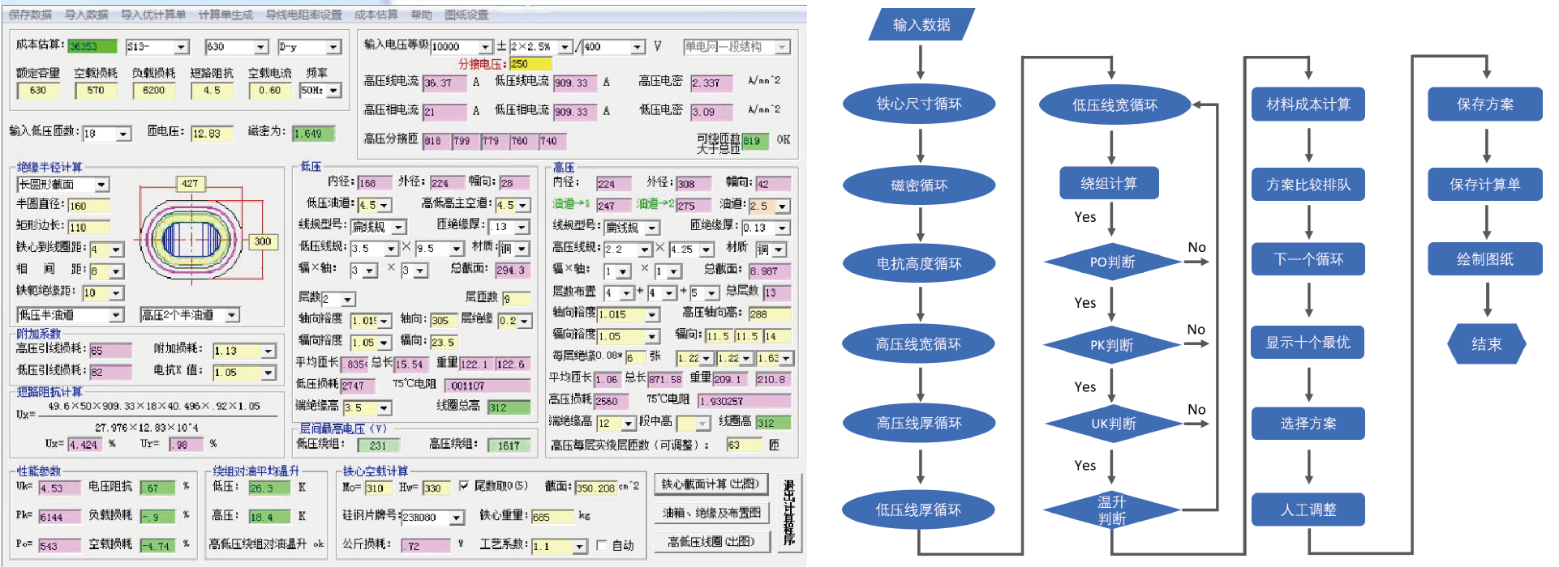Open the 帮助 menu
The image size is (1559, 567).
(x=421, y=15)
